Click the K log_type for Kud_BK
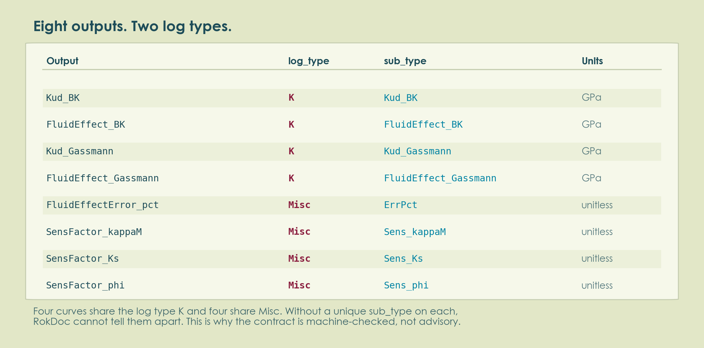The image size is (704, 348). tap(291, 98)
